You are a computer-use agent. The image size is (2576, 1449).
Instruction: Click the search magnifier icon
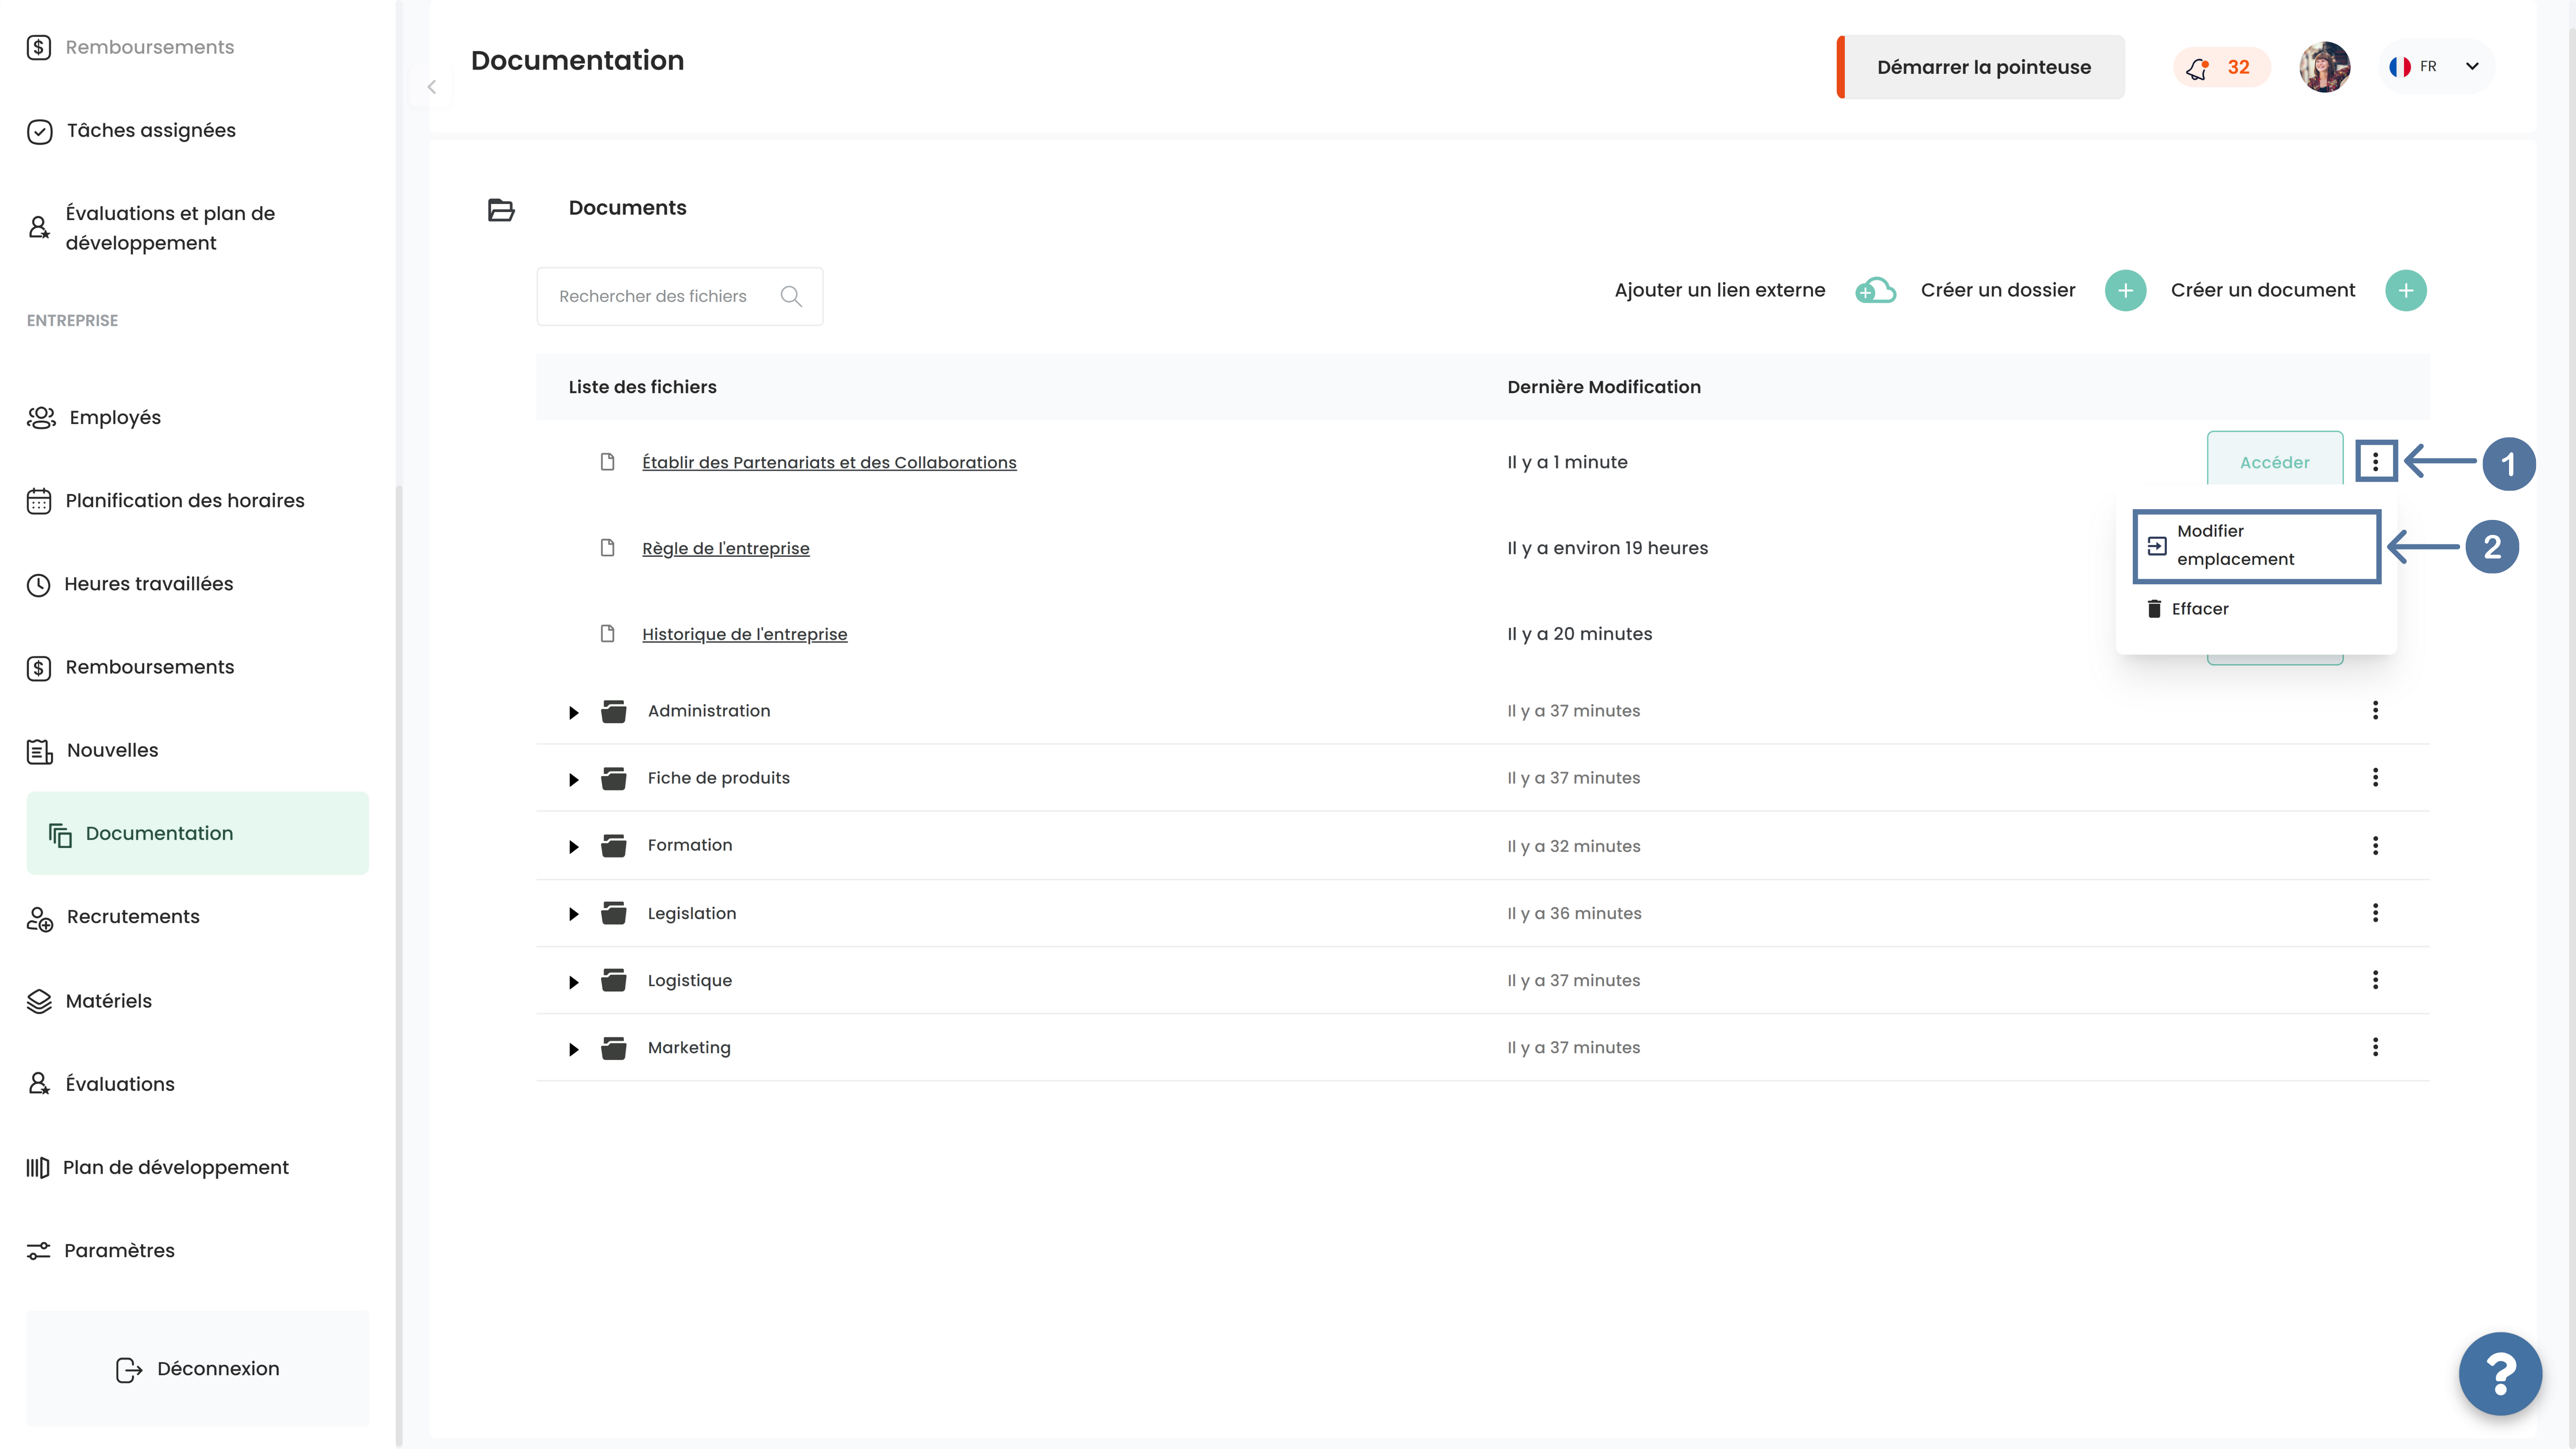791,296
